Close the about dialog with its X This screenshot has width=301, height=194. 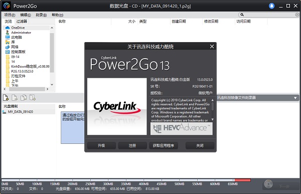click(x=212, y=47)
